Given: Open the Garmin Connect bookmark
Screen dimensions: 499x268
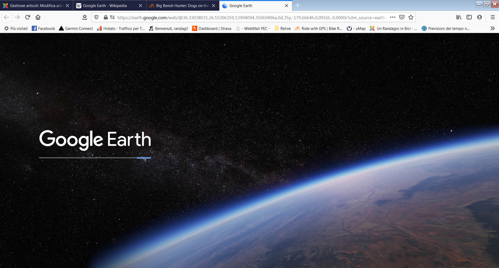Looking at the screenshot, I should 76,28.
